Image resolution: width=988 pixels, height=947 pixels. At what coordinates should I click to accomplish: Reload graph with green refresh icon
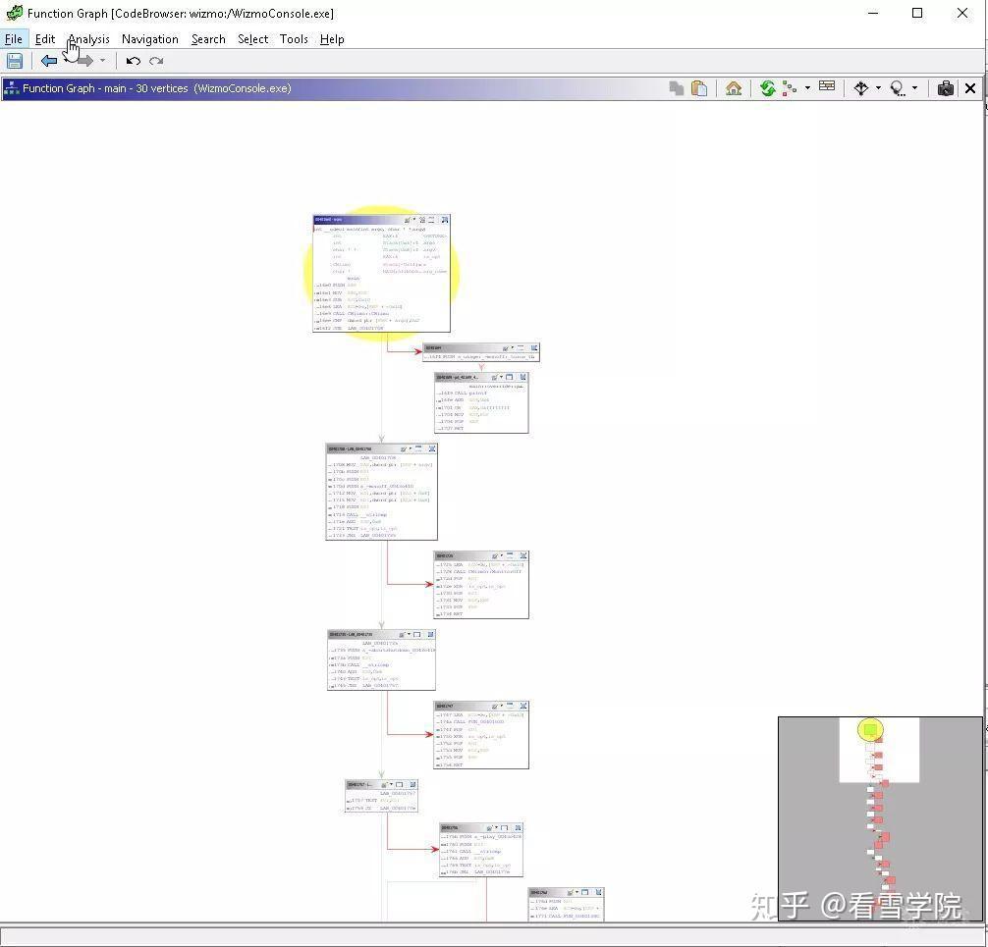tap(767, 88)
